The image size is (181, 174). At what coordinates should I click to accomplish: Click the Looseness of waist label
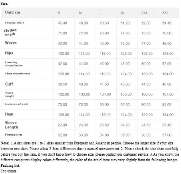(x=16, y=104)
